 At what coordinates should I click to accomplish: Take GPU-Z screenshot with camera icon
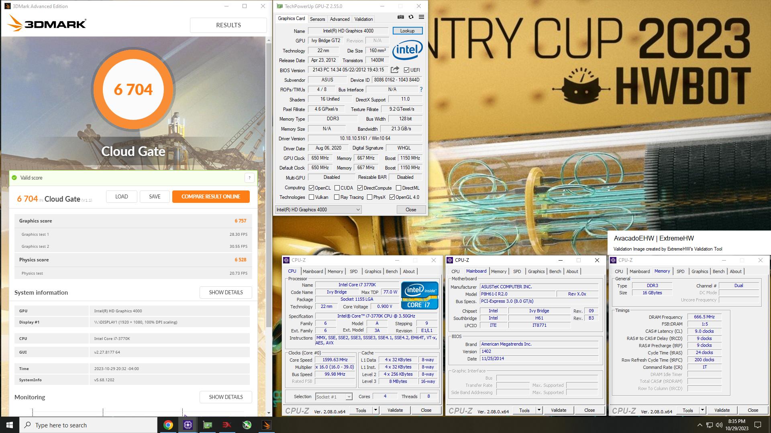coord(400,17)
